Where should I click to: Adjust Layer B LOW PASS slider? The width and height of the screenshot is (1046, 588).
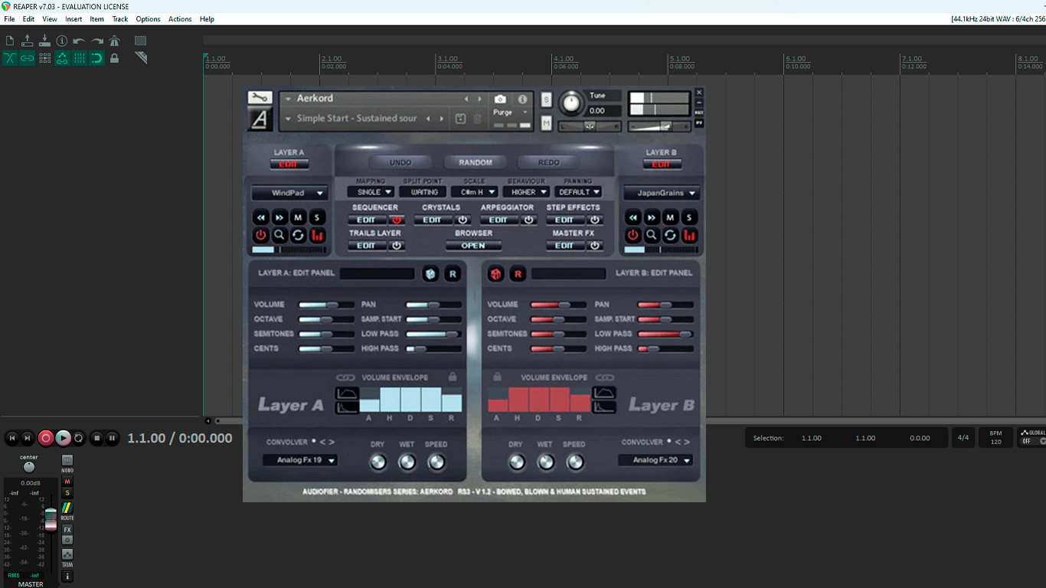click(665, 334)
